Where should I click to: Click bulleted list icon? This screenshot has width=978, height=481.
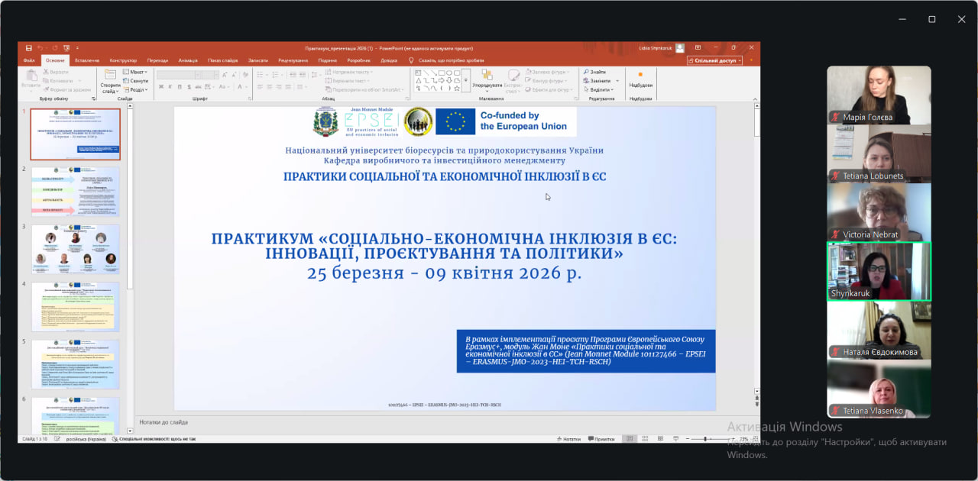click(258, 75)
